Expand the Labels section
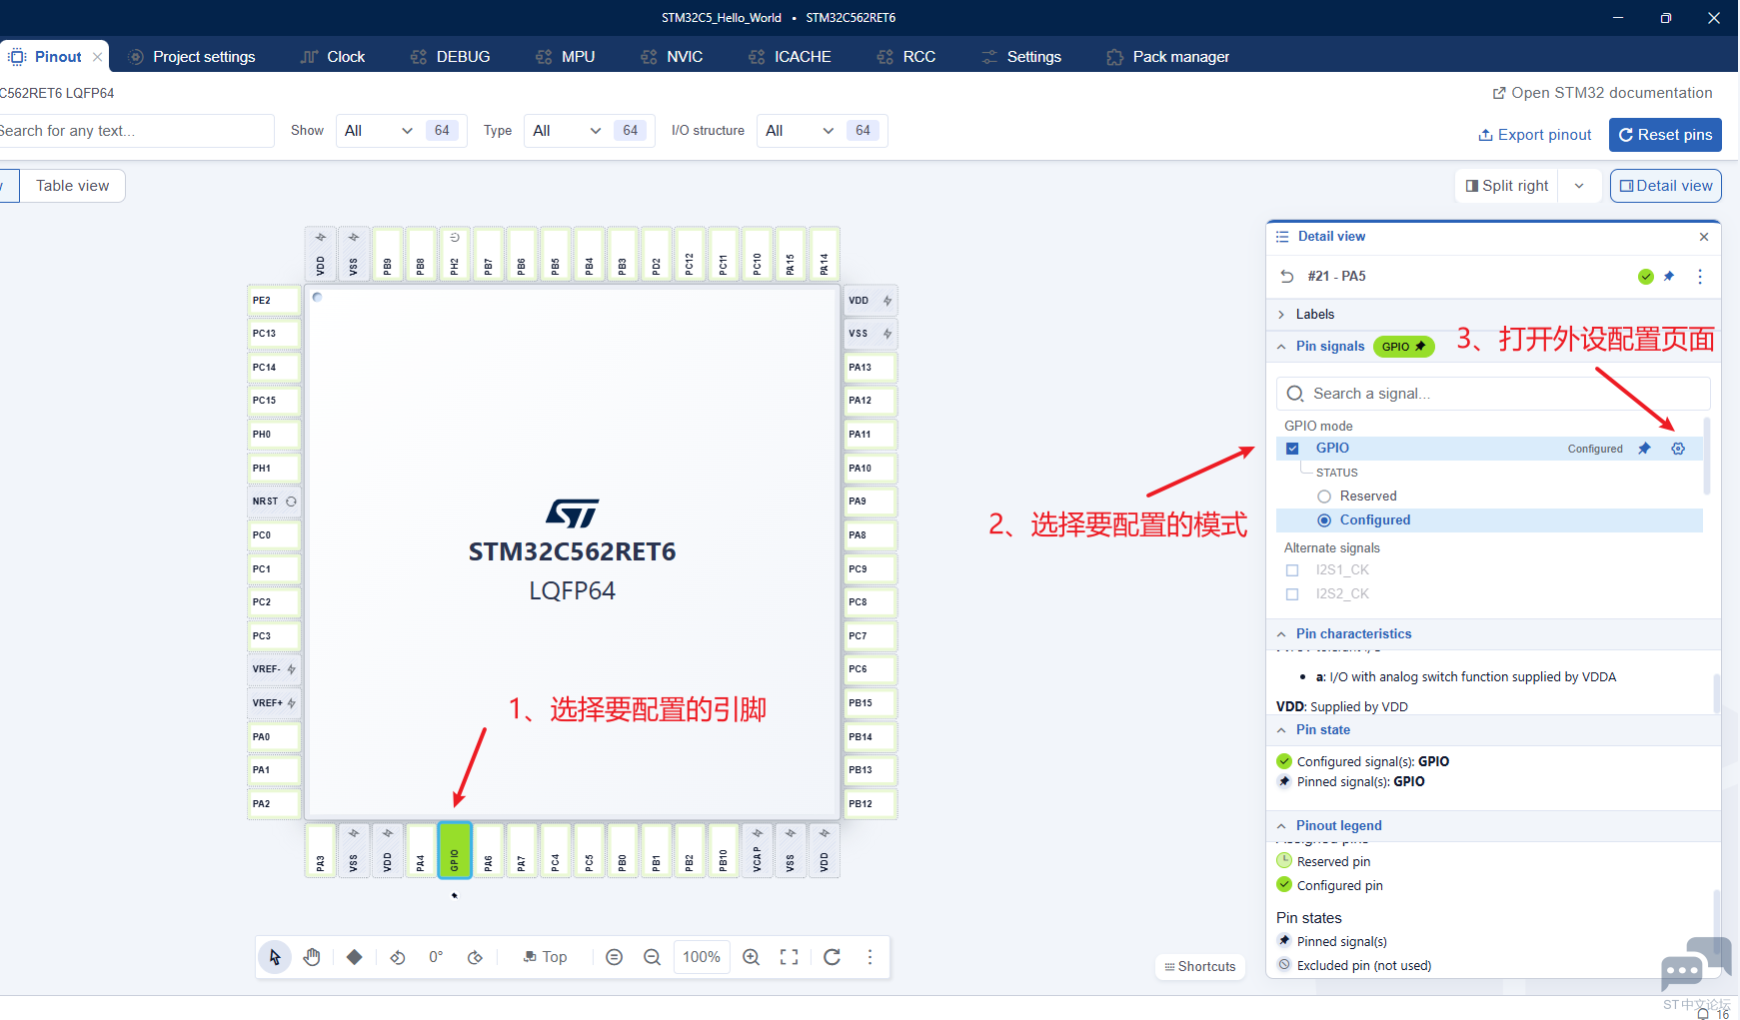 pyautogui.click(x=1281, y=315)
